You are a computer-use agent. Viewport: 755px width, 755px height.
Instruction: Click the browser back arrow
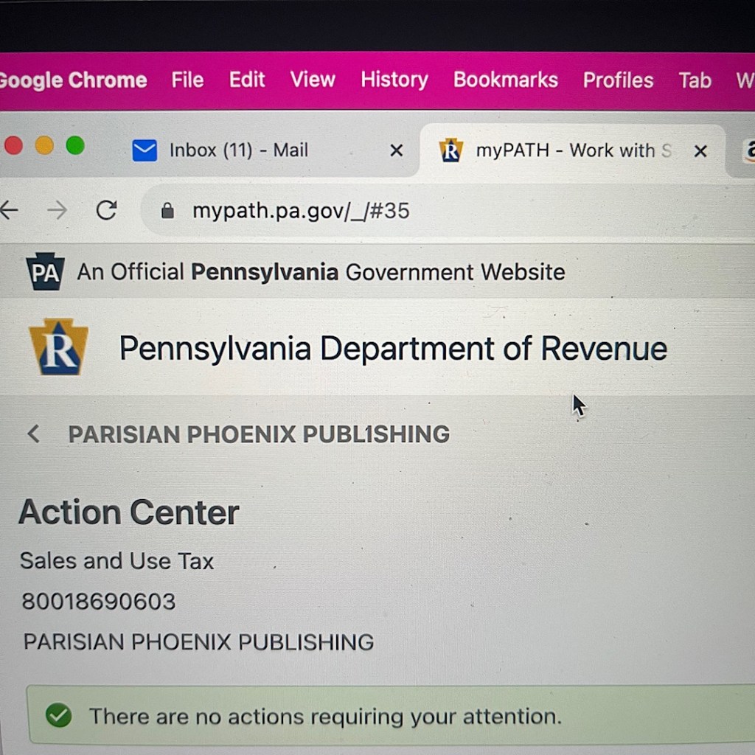pos(9,211)
